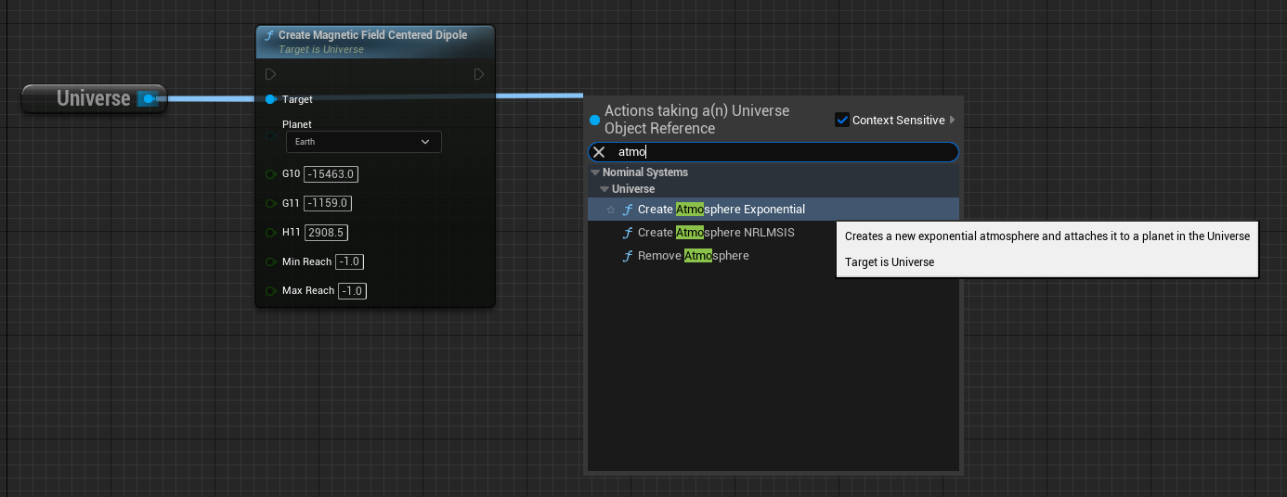The width and height of the screenshot is (1287, 497).
Task: Click the G10 input pin
Action: pyautogui.click(x=270, y=173)
